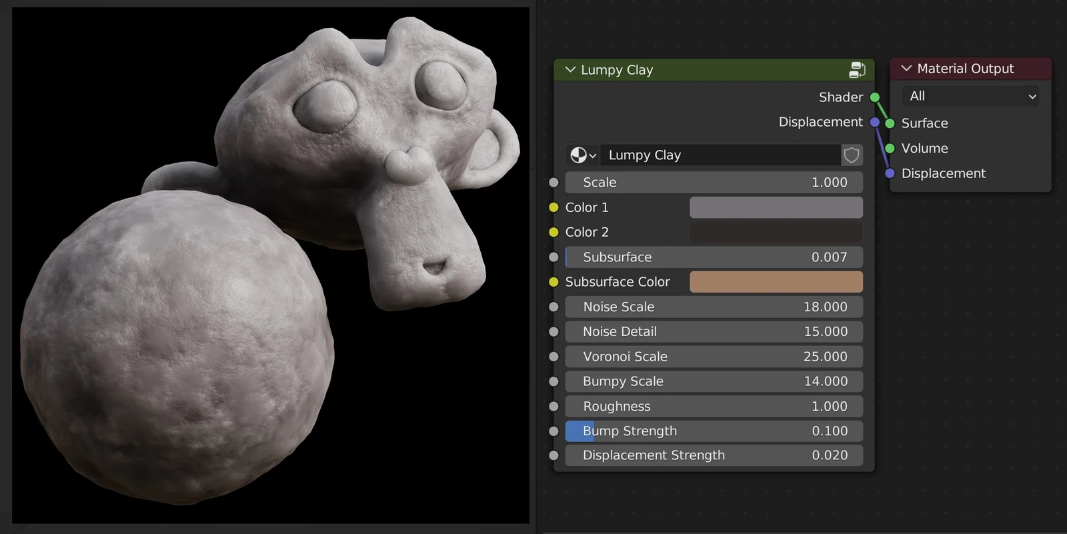Click the Noise Detail value field

714,331
